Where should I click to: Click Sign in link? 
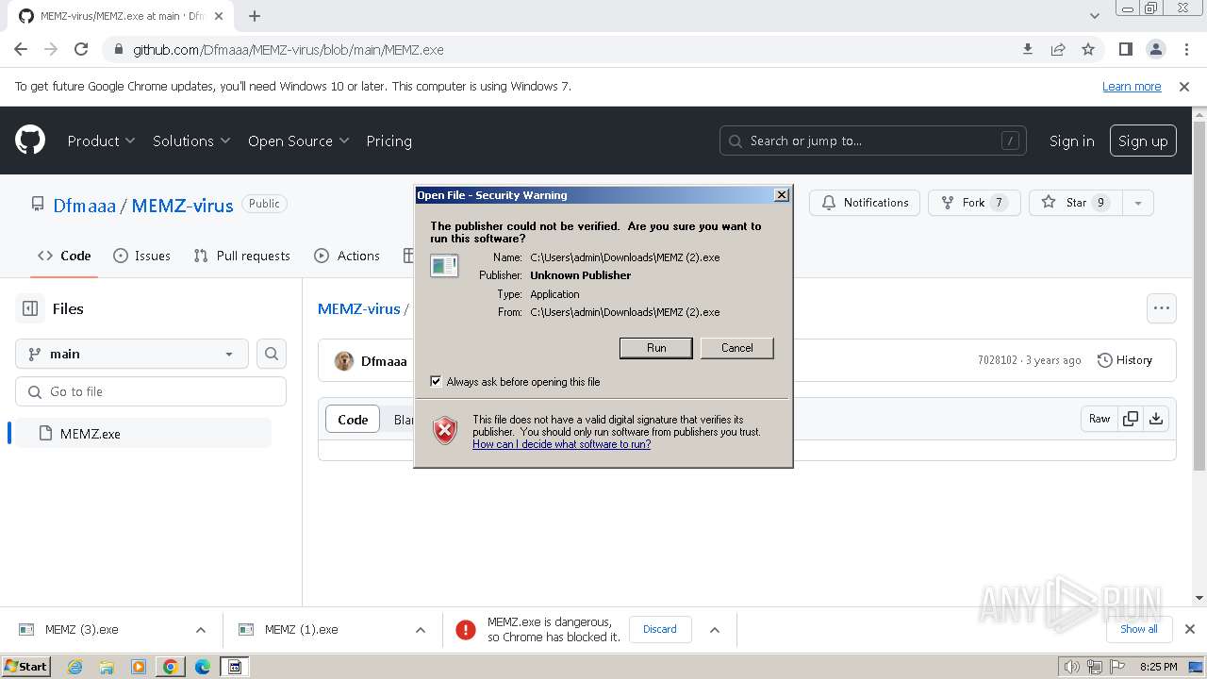[1072, 141]
